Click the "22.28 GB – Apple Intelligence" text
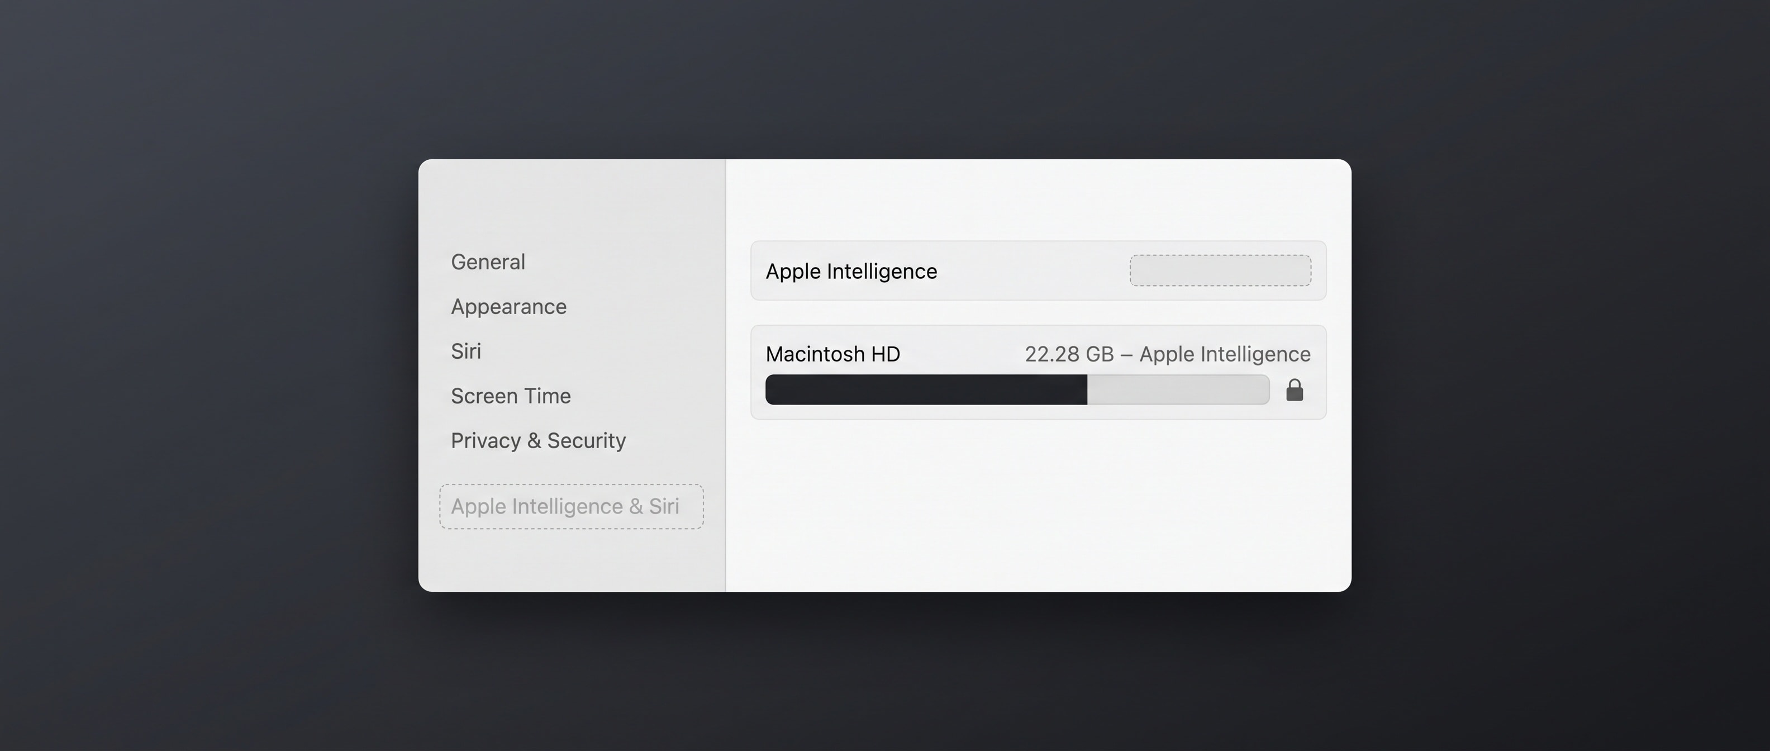 tap(1167, 354)
